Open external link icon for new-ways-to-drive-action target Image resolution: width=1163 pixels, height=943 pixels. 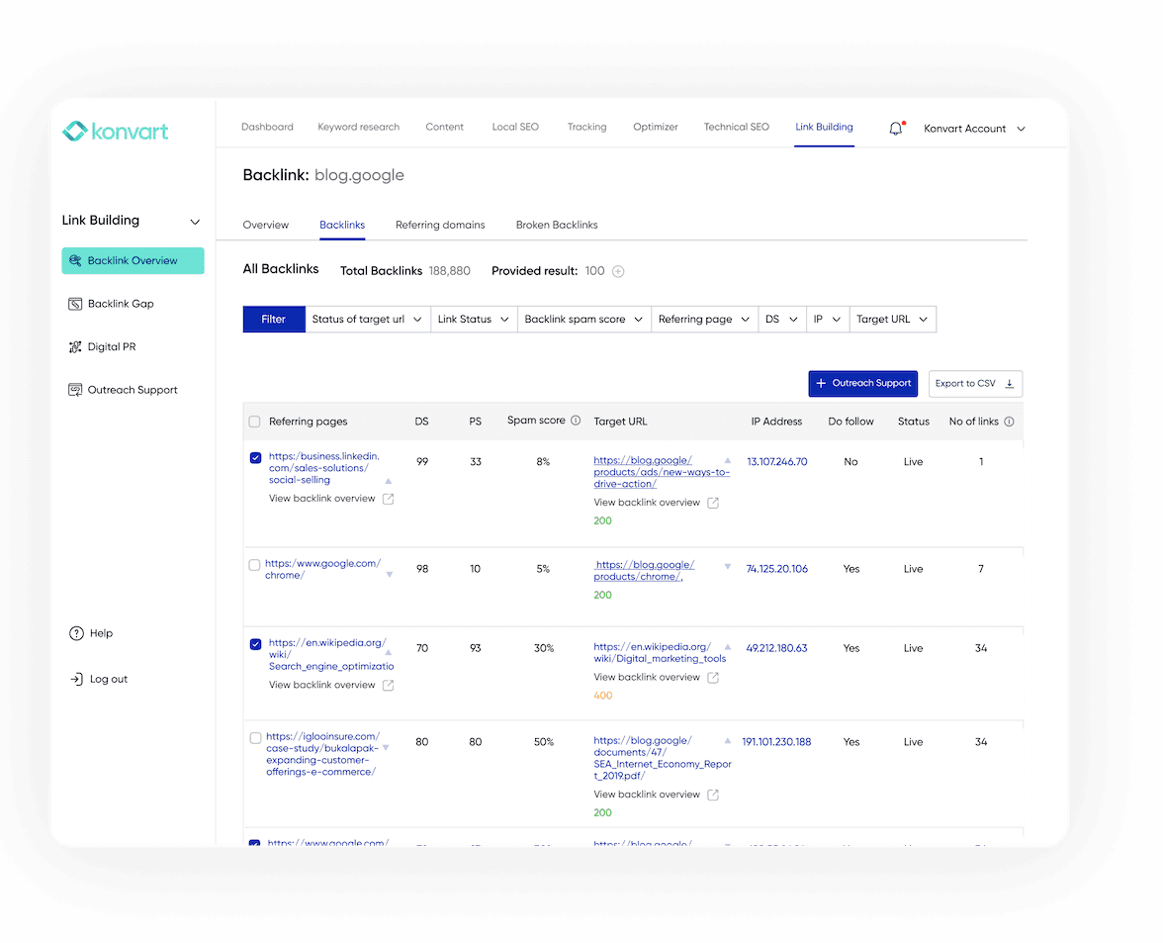pos(713,503)
